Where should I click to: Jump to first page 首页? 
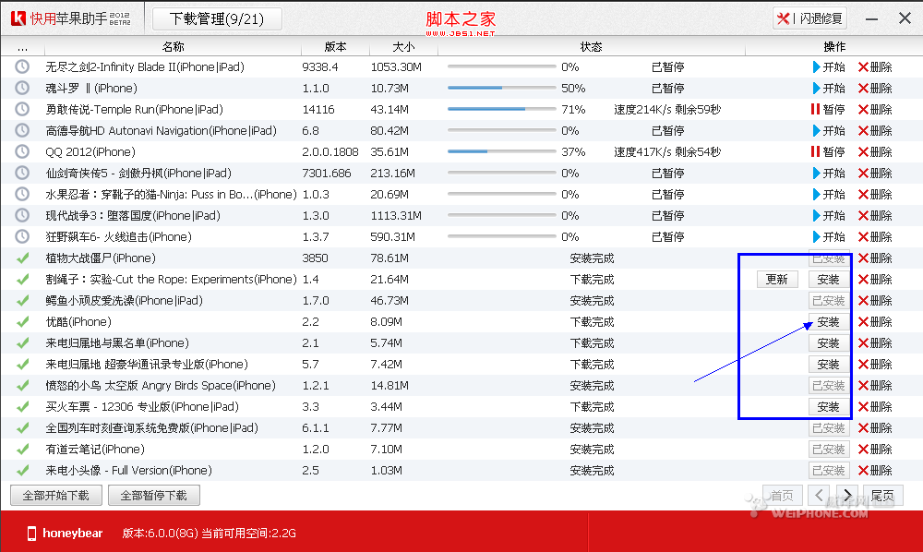coord(783,496)
